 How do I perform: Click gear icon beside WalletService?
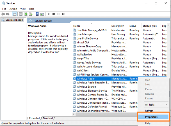tap(74, 55)
